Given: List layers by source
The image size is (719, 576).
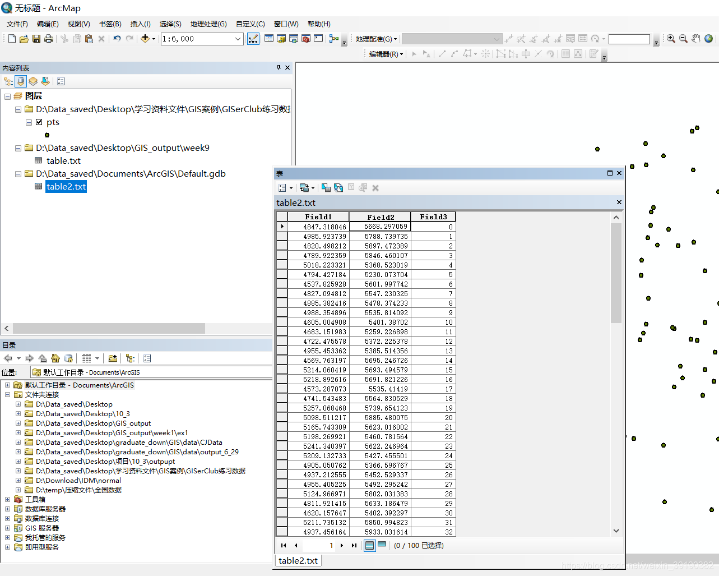Looking at the screenshot, I should pos(21,81).
